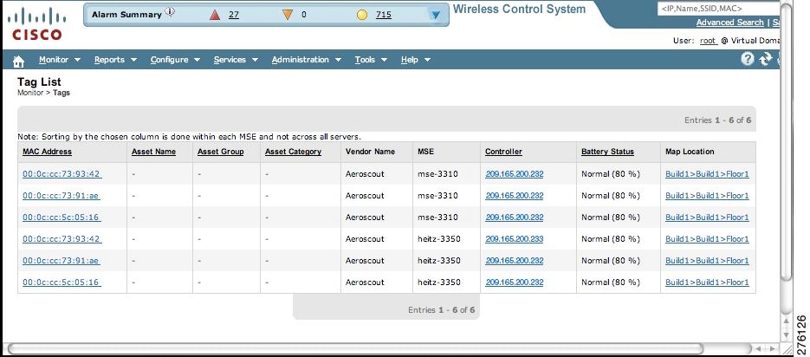Open tag 00:0c:cc:73:93:42 on mse-3310

(x=62, y=174)
